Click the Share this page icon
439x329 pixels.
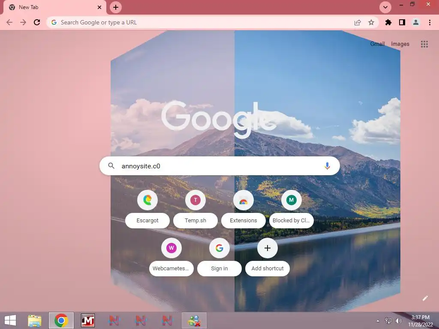pyautogui.click(x=358, y=22)
